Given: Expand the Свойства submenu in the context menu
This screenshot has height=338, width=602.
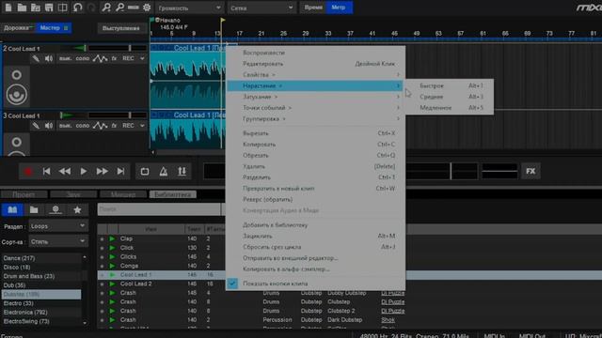Looking at the screenshot, I should 315,75.
